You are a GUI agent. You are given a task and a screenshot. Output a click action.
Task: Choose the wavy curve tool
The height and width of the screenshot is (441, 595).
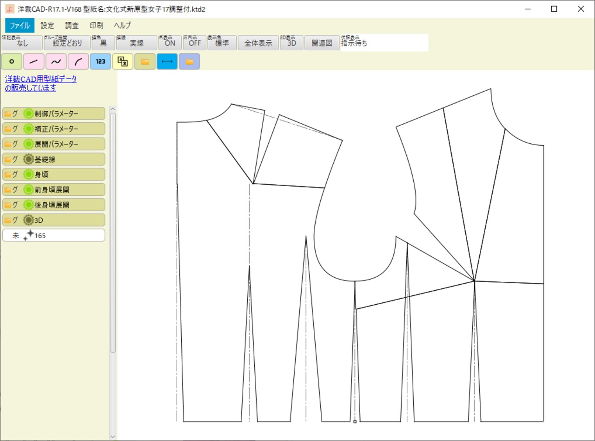(56, 61)
